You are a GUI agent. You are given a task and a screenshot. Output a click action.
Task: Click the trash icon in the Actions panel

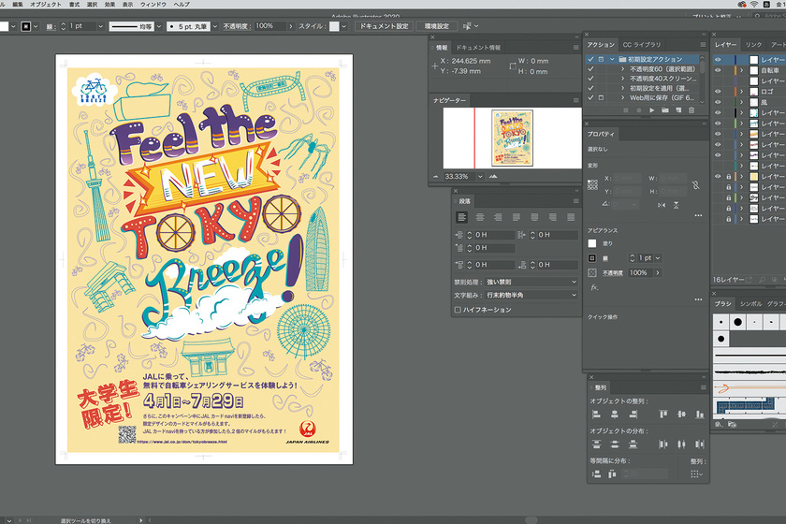click(x=691, y=109)
